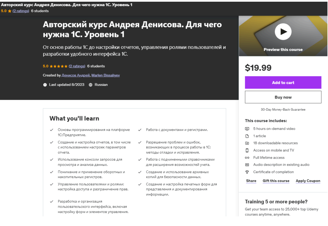Click '18 downloadable resources' text
Screen dimensions: 328x226
(275, 143)
